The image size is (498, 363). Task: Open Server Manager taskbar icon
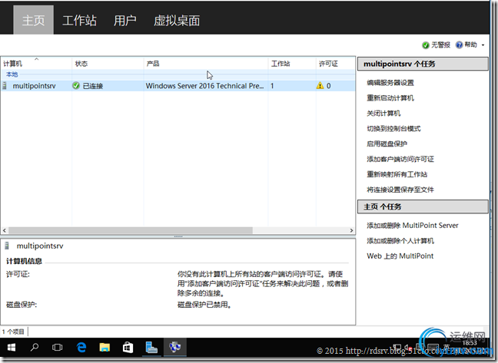coord(151,347)
